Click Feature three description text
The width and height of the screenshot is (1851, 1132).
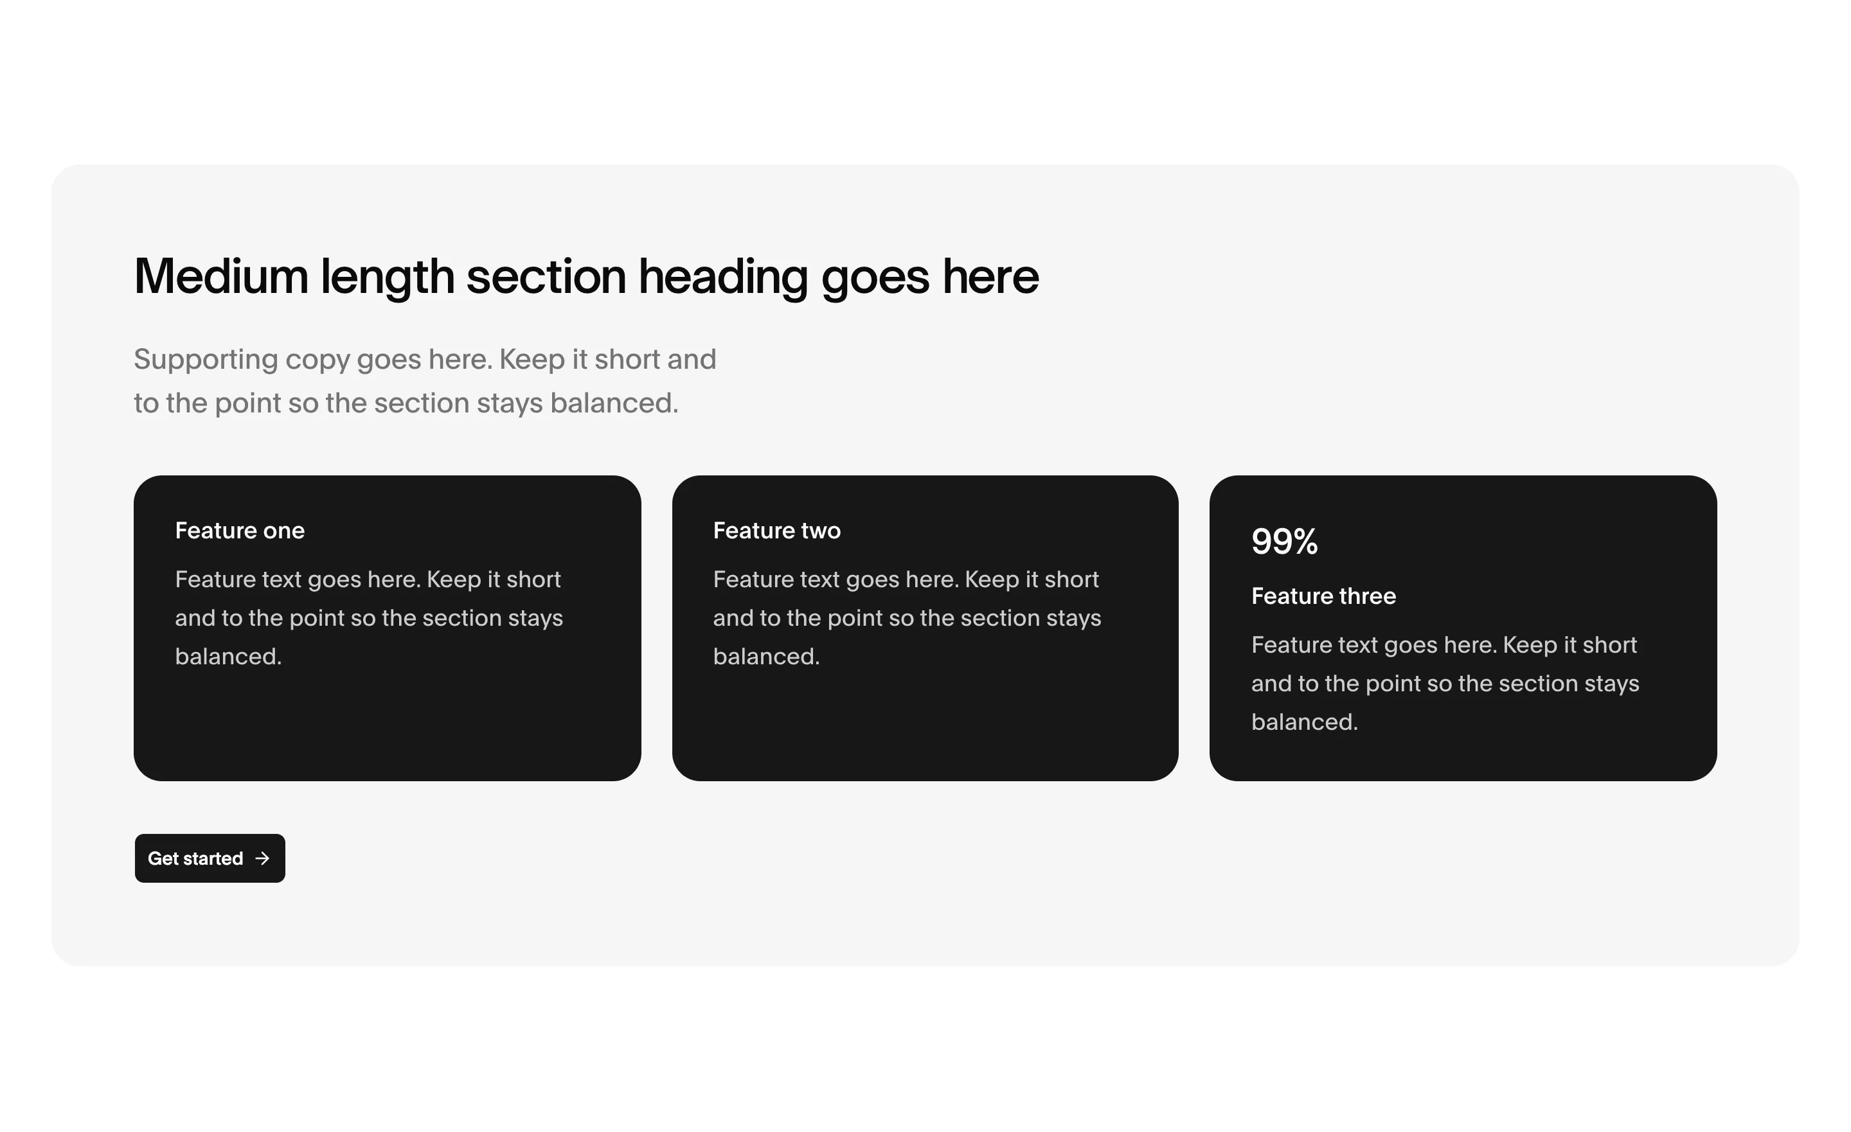(x=1445, y=683)
